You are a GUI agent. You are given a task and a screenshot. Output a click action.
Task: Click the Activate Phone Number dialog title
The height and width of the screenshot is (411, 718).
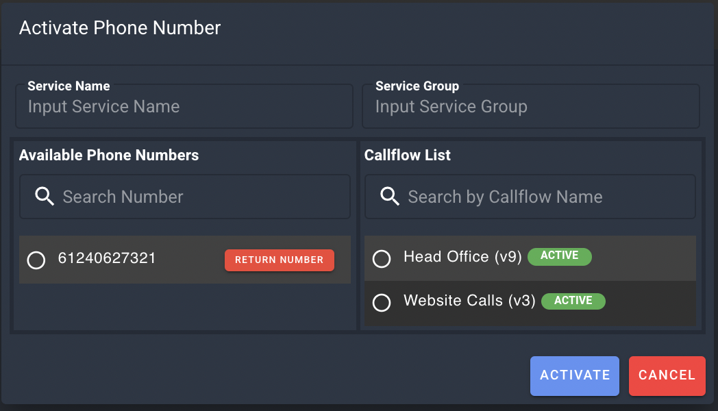pos(120,28)
